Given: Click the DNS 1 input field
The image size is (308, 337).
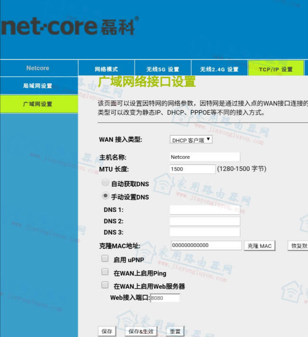Looking at the screenshot, I should pyautogui.click(x=205, y=210).
